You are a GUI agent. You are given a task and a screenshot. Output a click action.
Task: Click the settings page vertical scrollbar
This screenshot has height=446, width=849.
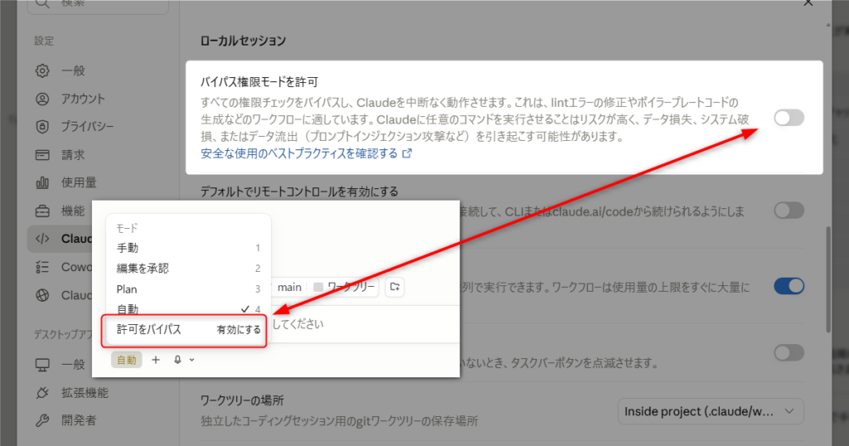(x=828, y=280)
